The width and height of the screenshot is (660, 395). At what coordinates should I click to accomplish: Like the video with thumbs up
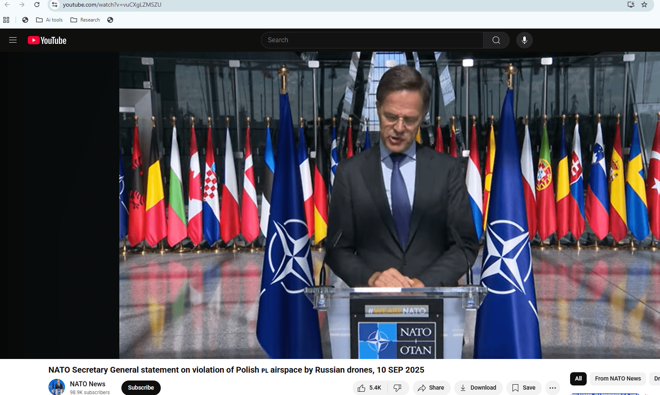click(x=370, y=388)
